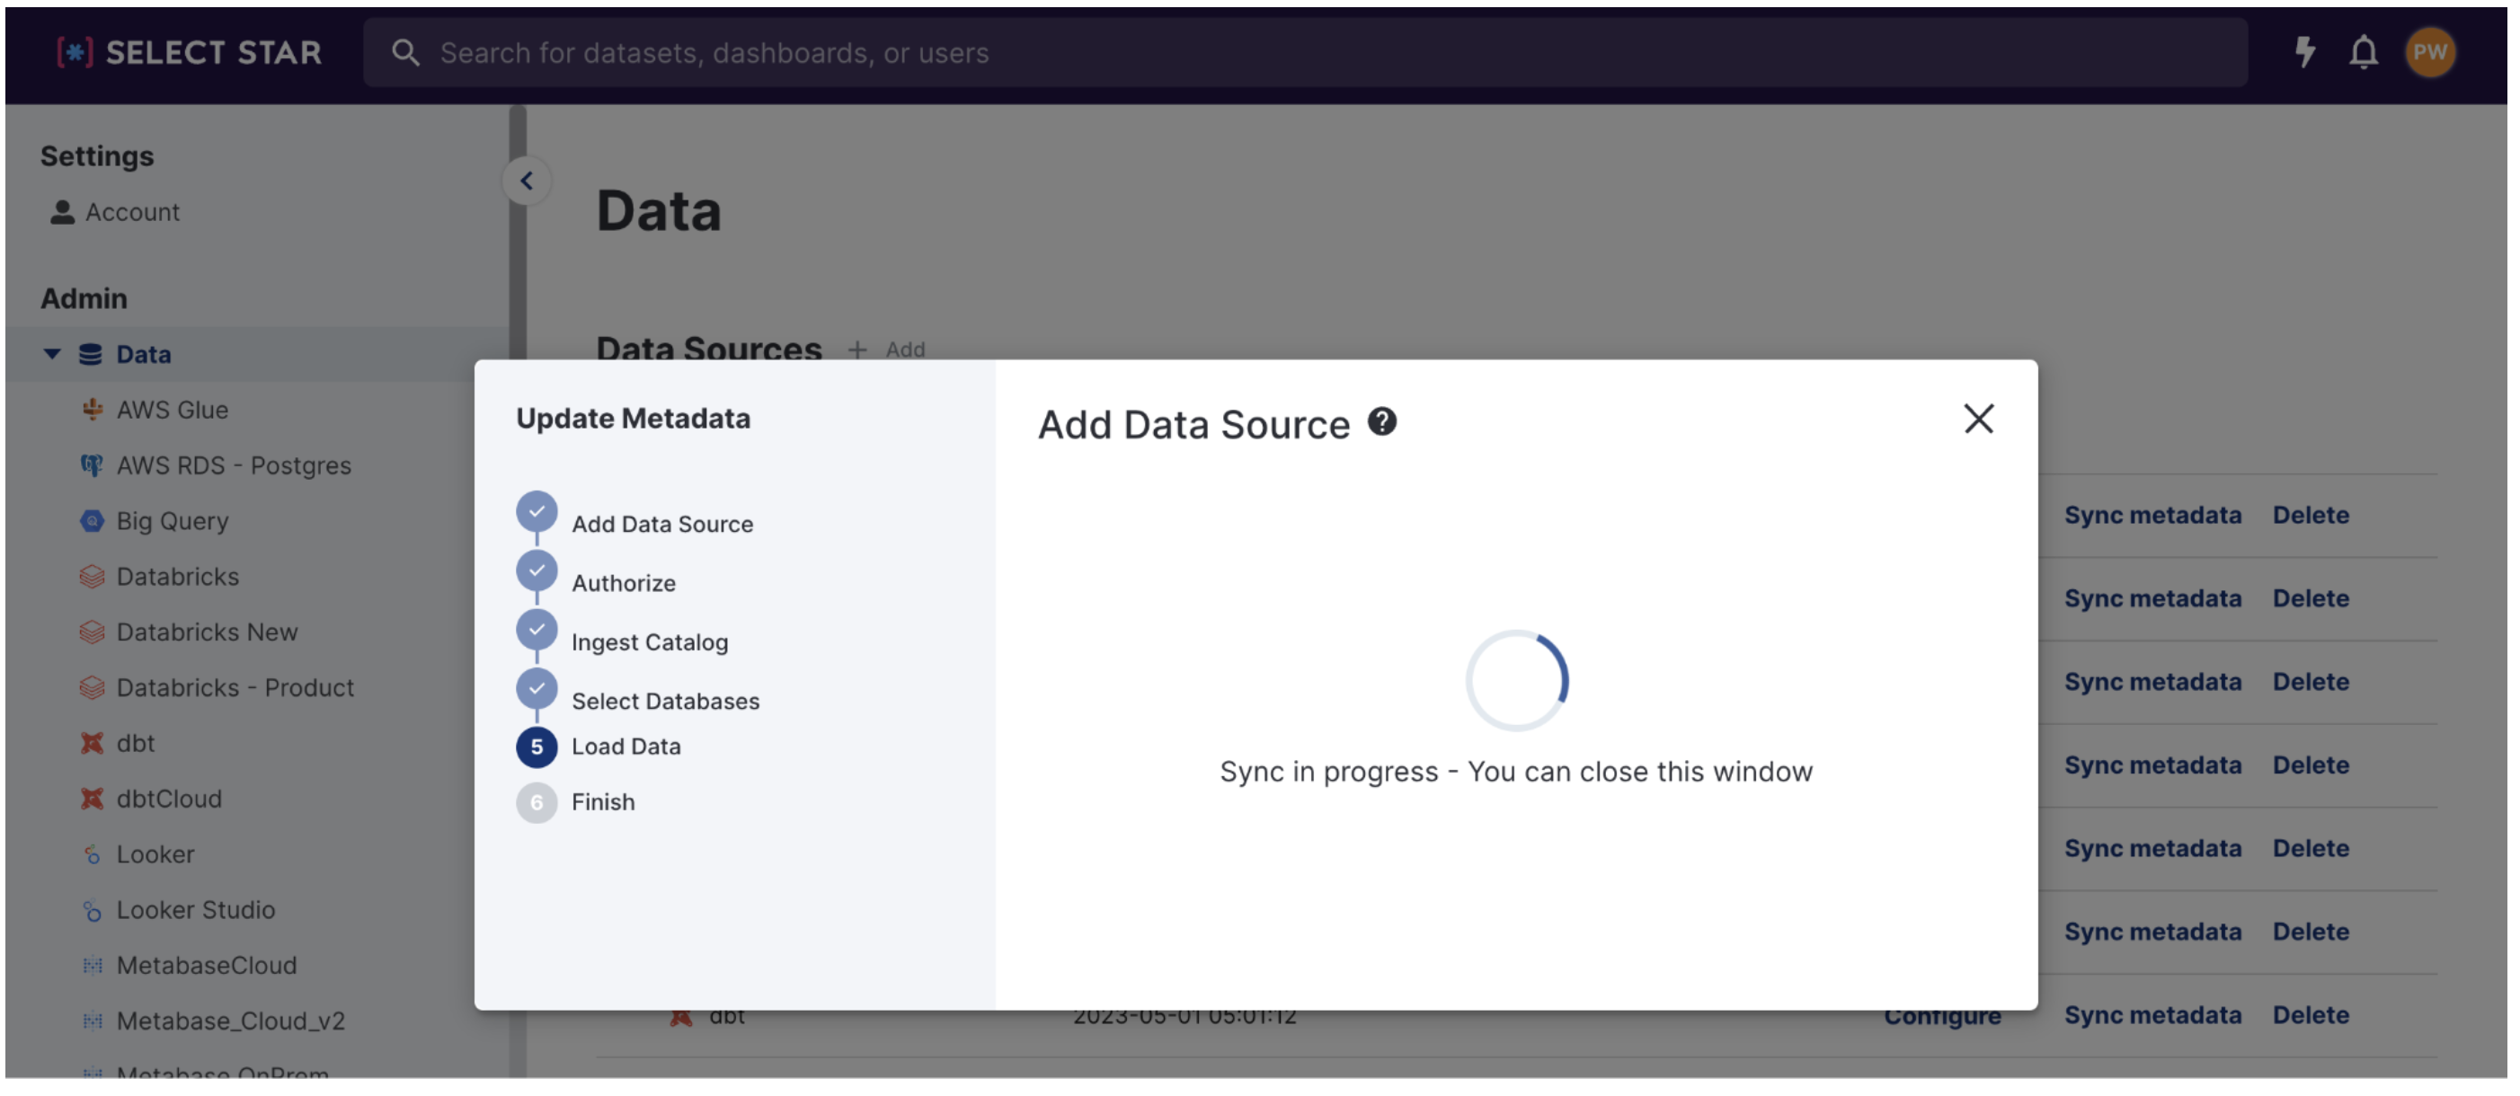
Task: Select step 5 Load Data
Action: pos(537,747)
